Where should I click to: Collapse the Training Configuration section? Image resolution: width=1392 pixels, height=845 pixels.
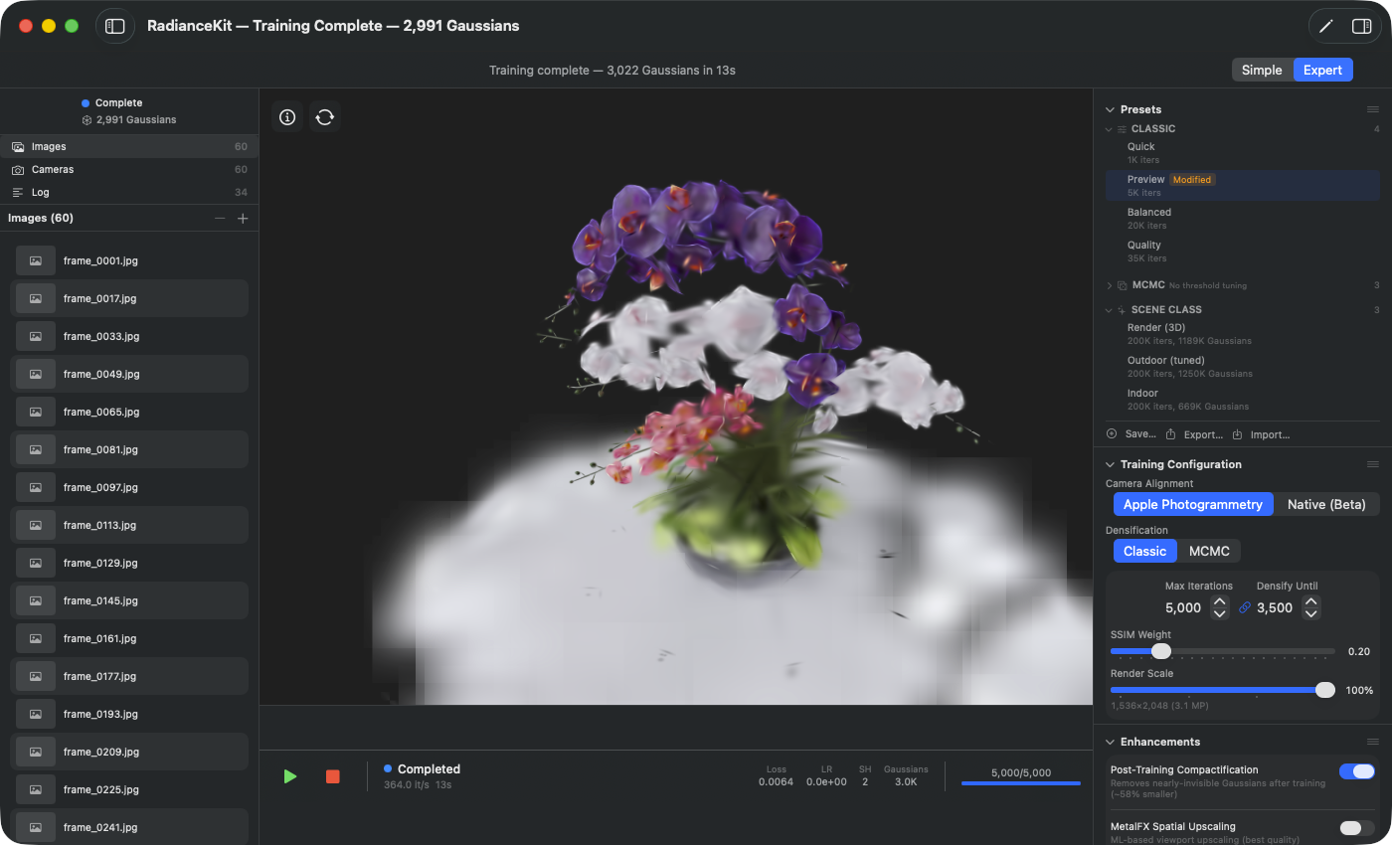1110,464
